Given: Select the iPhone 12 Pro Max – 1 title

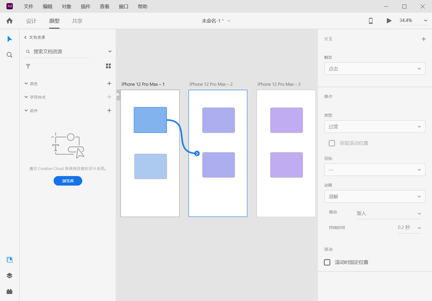Looking at the screenshot, I should pyautogui.click(x=143, y=84).
